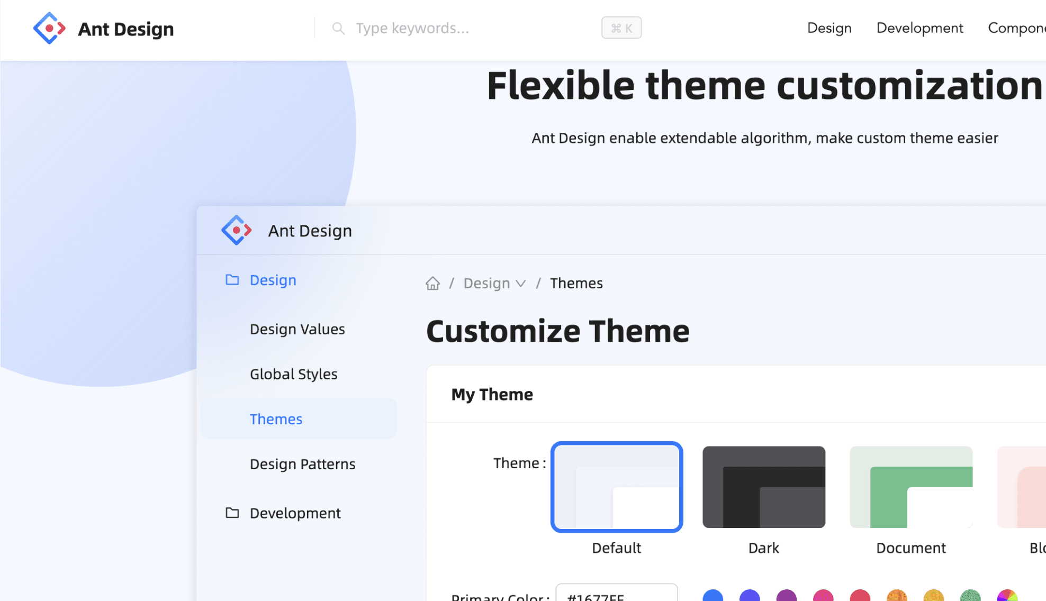This screenshot has height=601, width=1046.
Task: Select the Default theme option
Action: click(617, 487)
